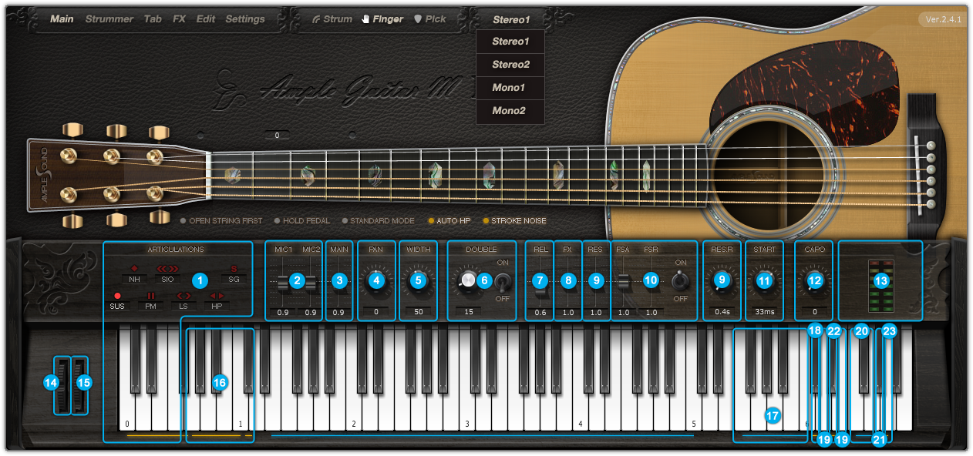Click the MAIN volume slider
Image resolution: width=973 pixels, height=456 pixels.
point(338,281)
